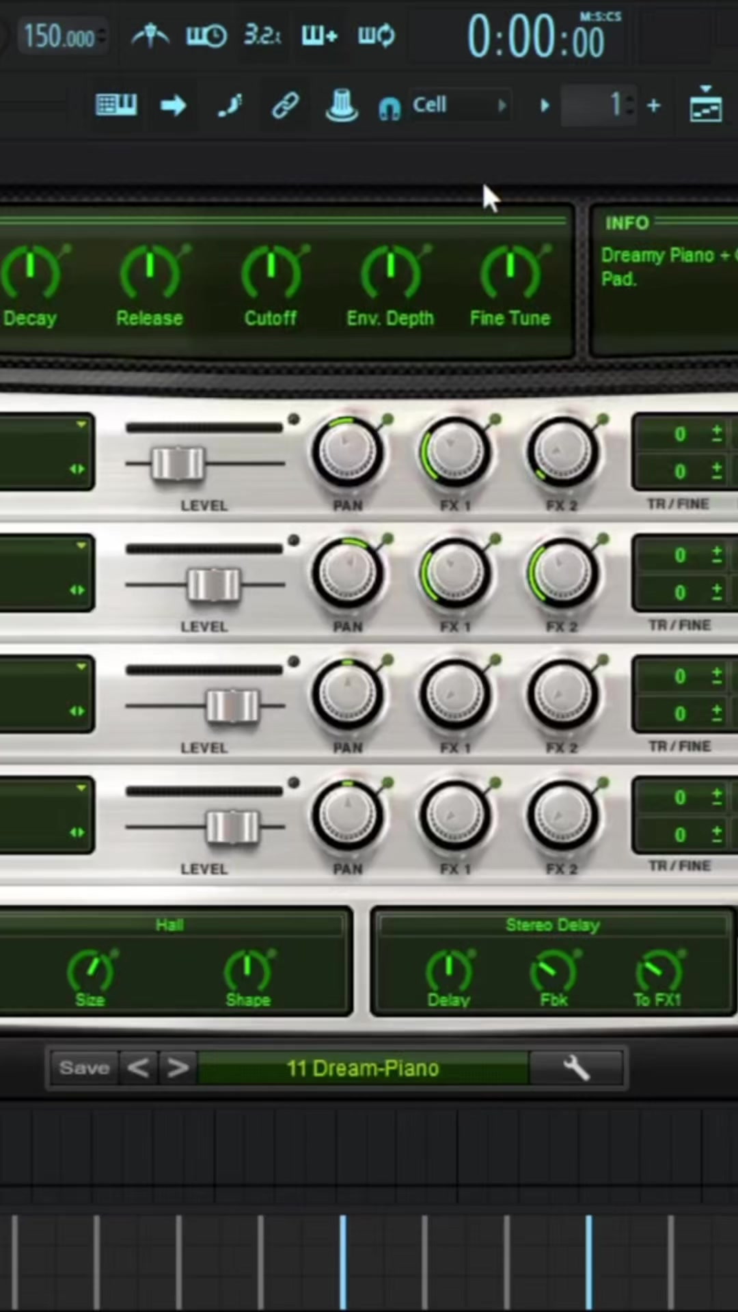Screen dimensions: 738x1312
Task: Click the Release knob
Action: coord(150,272)
